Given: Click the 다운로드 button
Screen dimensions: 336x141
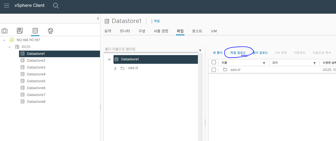Looking at the screenshot, I should [x=300, y=53].
